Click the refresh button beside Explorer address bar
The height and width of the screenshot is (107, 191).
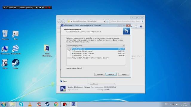point(107,21)
